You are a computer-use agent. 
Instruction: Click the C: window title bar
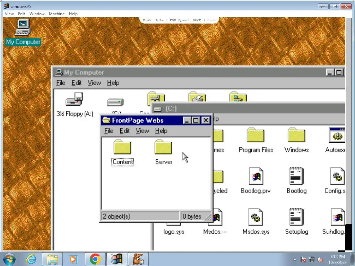[249, 108]
